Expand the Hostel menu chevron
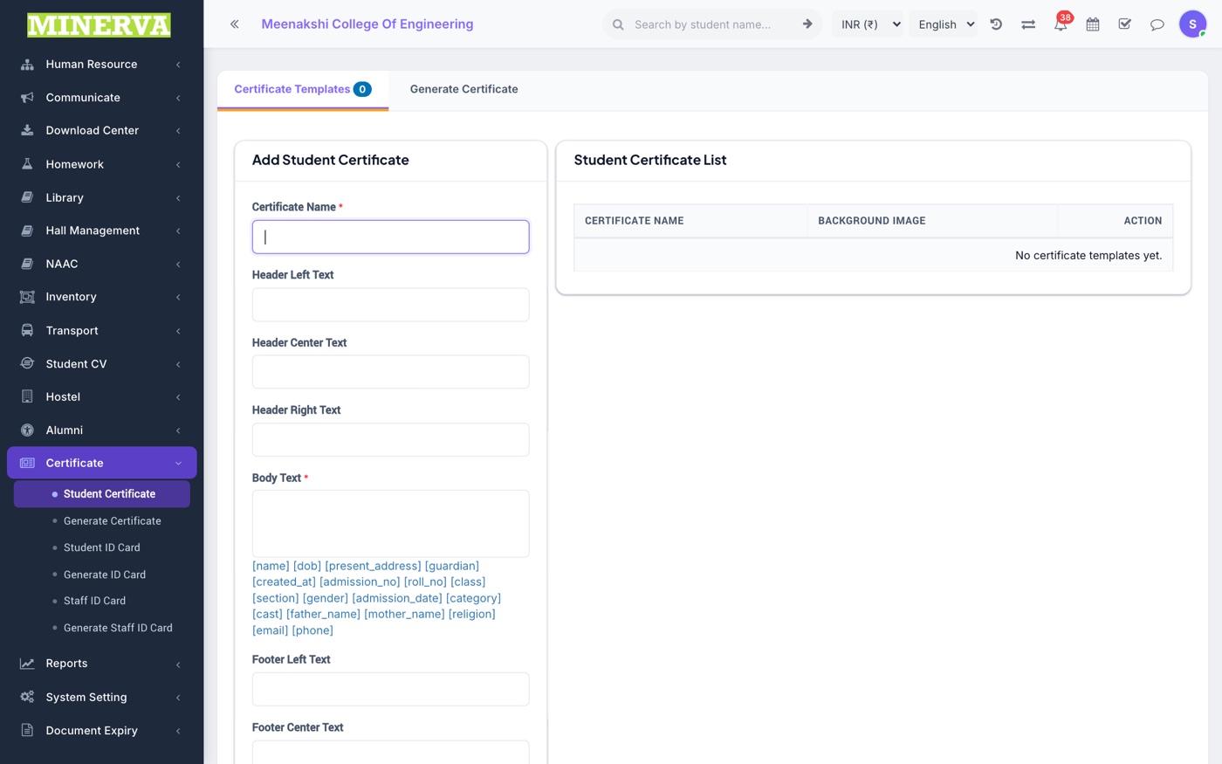 (x=178, y=397)
